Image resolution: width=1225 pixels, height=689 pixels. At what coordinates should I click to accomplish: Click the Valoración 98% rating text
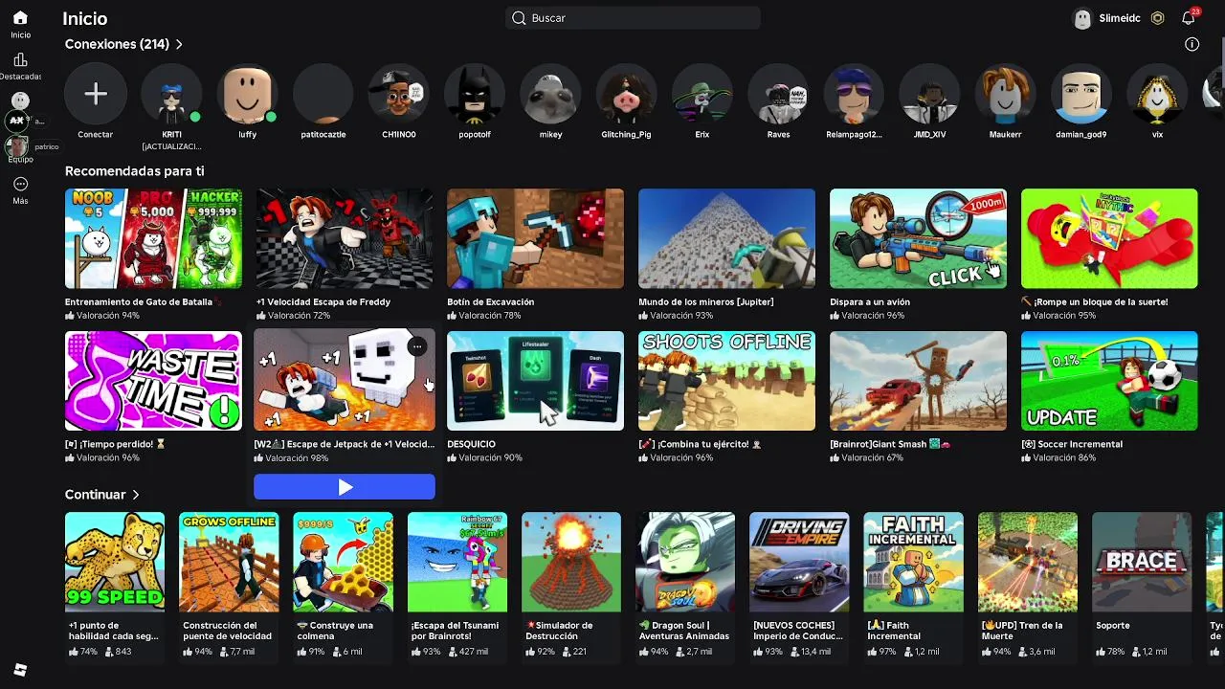(x=297, y=458)
